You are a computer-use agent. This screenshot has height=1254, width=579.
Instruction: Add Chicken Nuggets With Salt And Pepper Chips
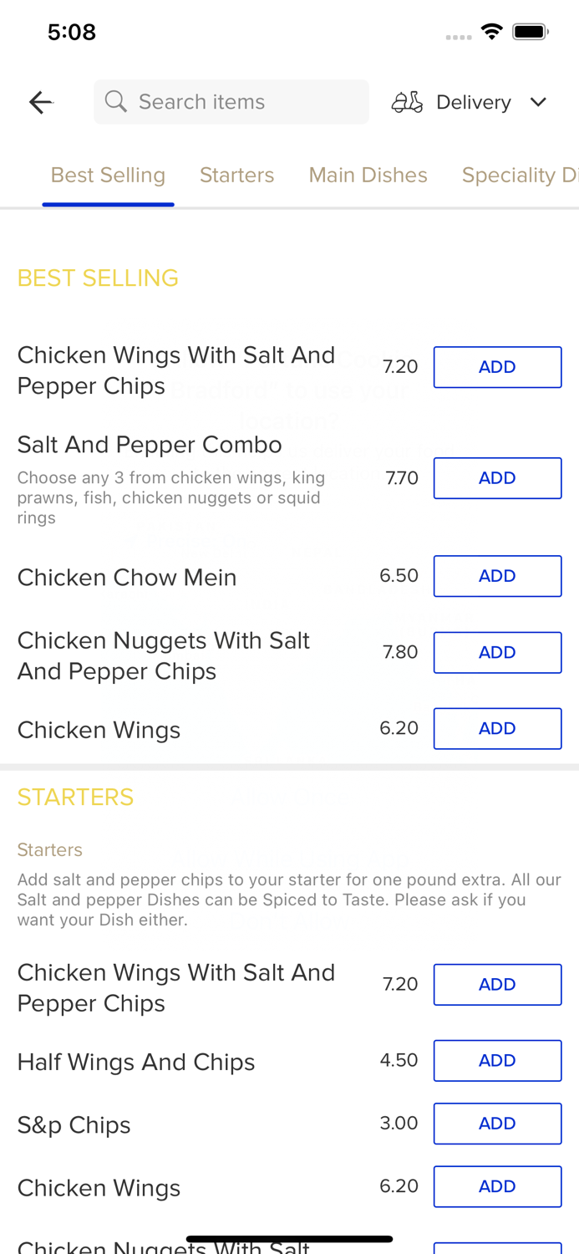coord(497,652)
